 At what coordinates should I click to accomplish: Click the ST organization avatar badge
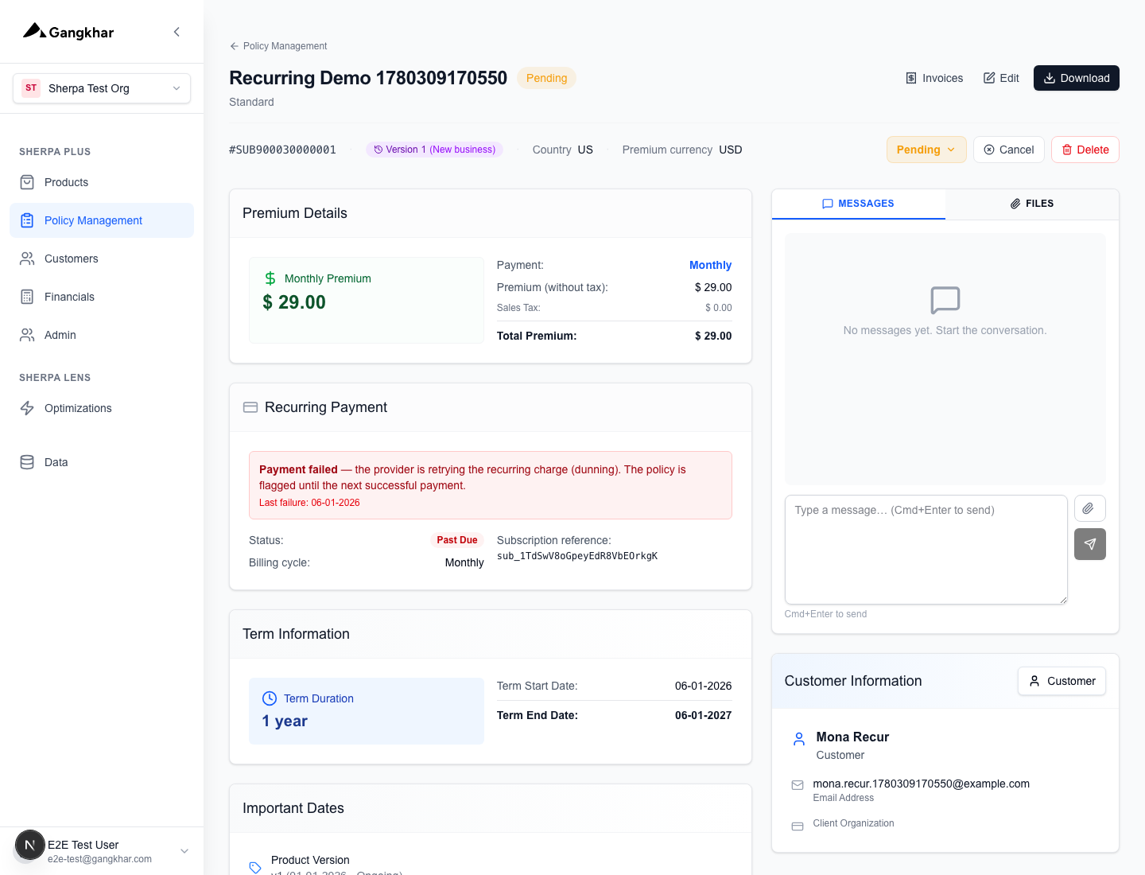coord(31,88)
